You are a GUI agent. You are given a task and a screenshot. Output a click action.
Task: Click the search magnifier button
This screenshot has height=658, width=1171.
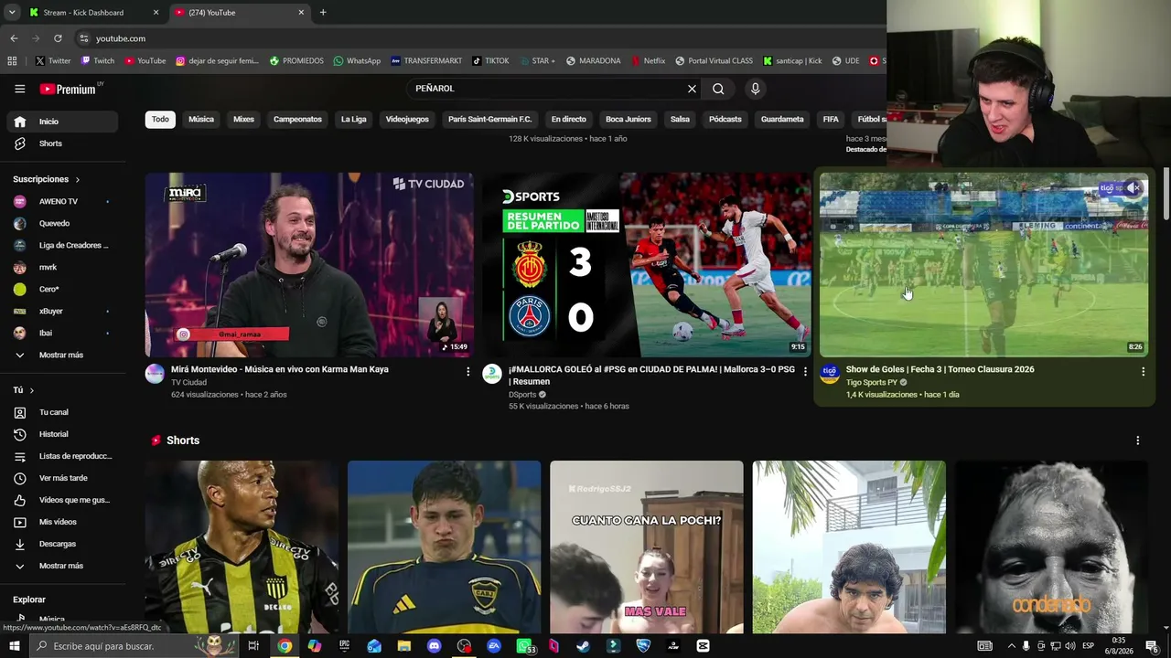[x=718, y=89]
